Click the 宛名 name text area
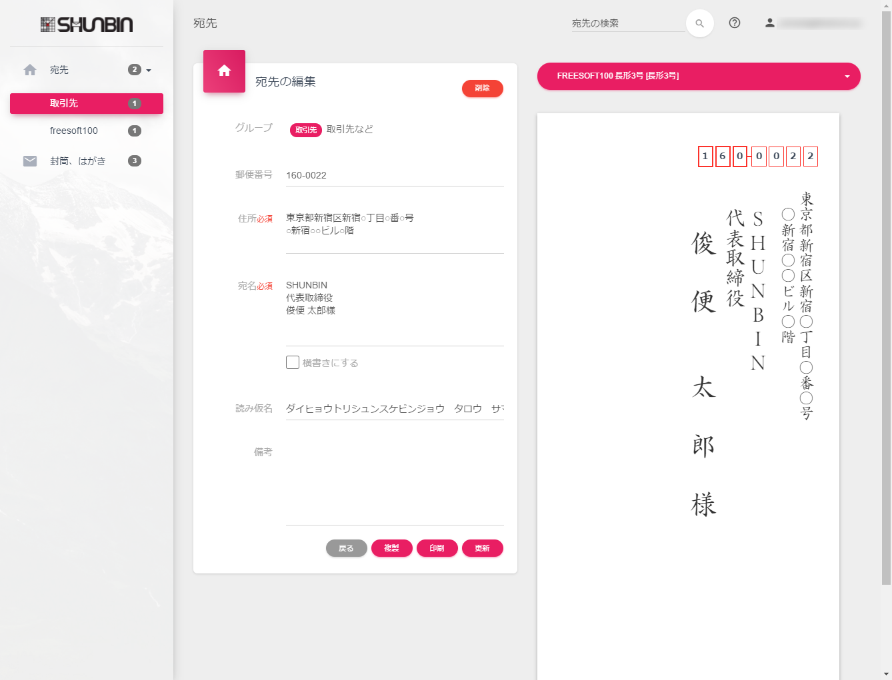This screenshot has width=892, height=680. (x=395, y=310)
